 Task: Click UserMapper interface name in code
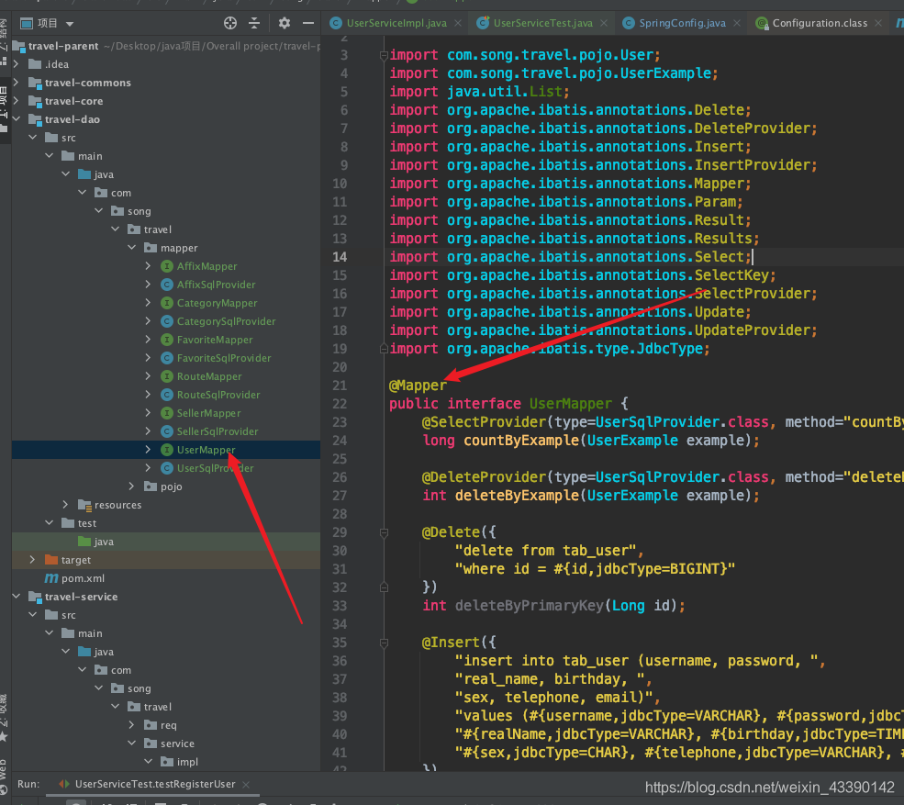click(x=570, y=404)
